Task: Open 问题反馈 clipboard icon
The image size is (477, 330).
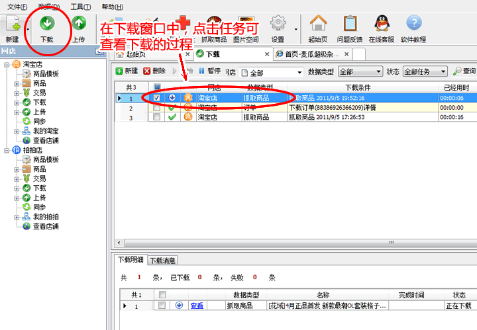Action: click(x=350, y=29)
